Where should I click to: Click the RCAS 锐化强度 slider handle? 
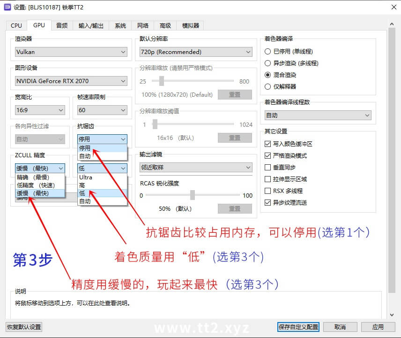pyautogui.click(x=192, y=195)
